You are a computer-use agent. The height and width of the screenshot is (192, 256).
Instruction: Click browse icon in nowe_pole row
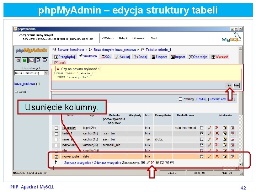coord(202,156)
